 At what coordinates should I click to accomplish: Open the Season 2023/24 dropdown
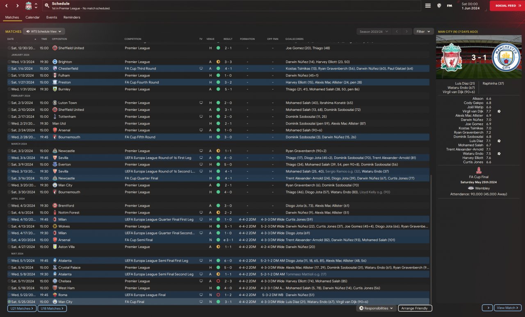click(x=374, y=32)
